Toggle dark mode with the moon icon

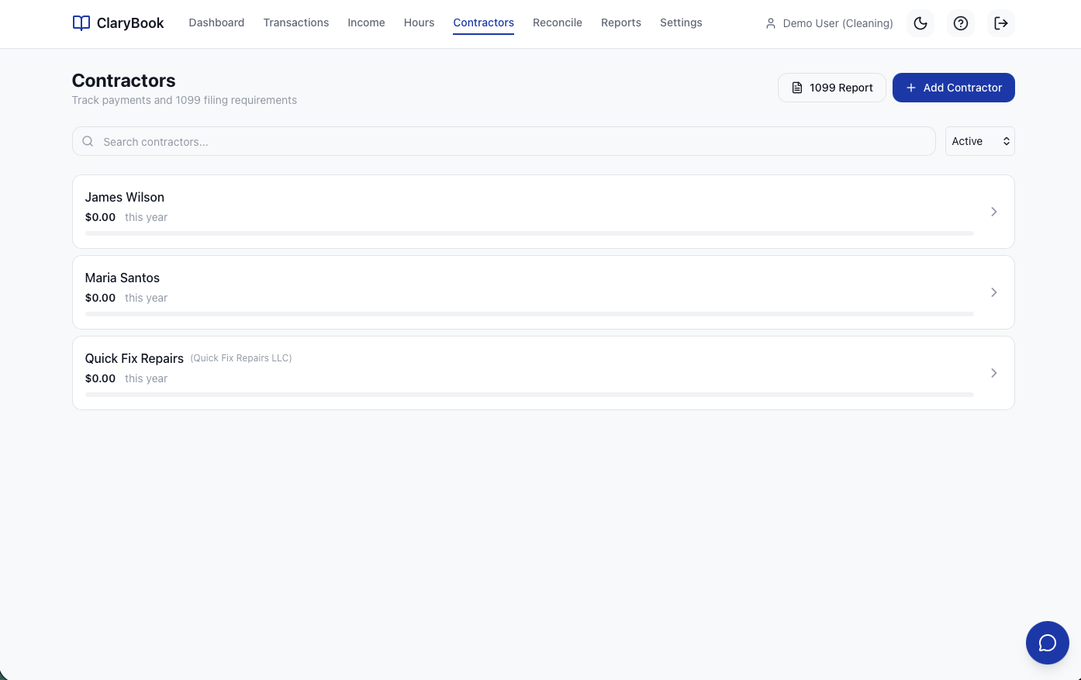click(x=920, y=23)
